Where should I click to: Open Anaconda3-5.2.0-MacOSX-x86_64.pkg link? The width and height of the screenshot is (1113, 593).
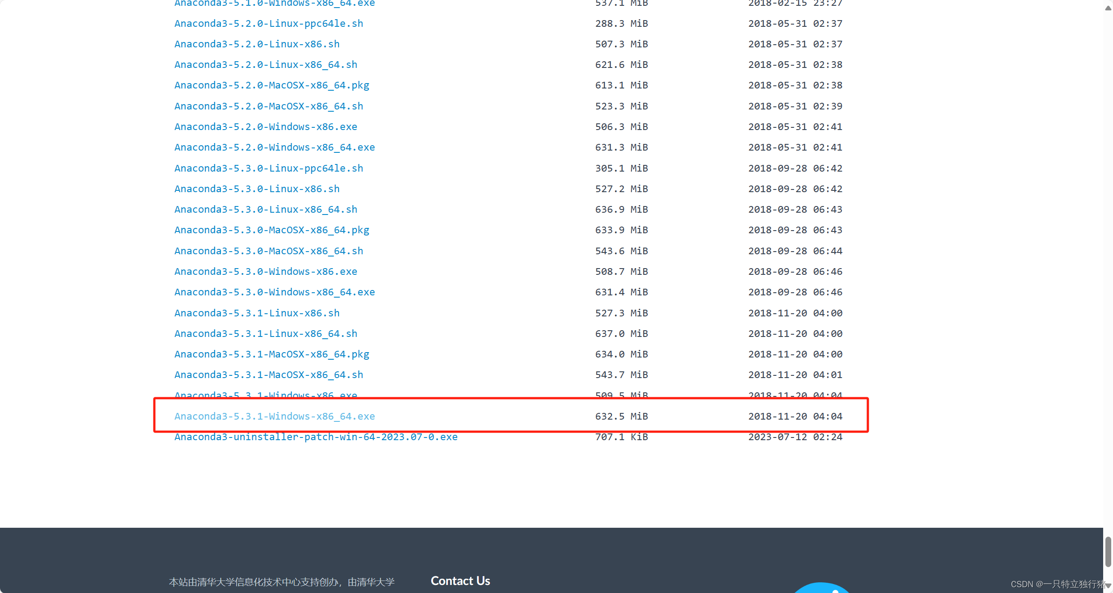[272, 85]
